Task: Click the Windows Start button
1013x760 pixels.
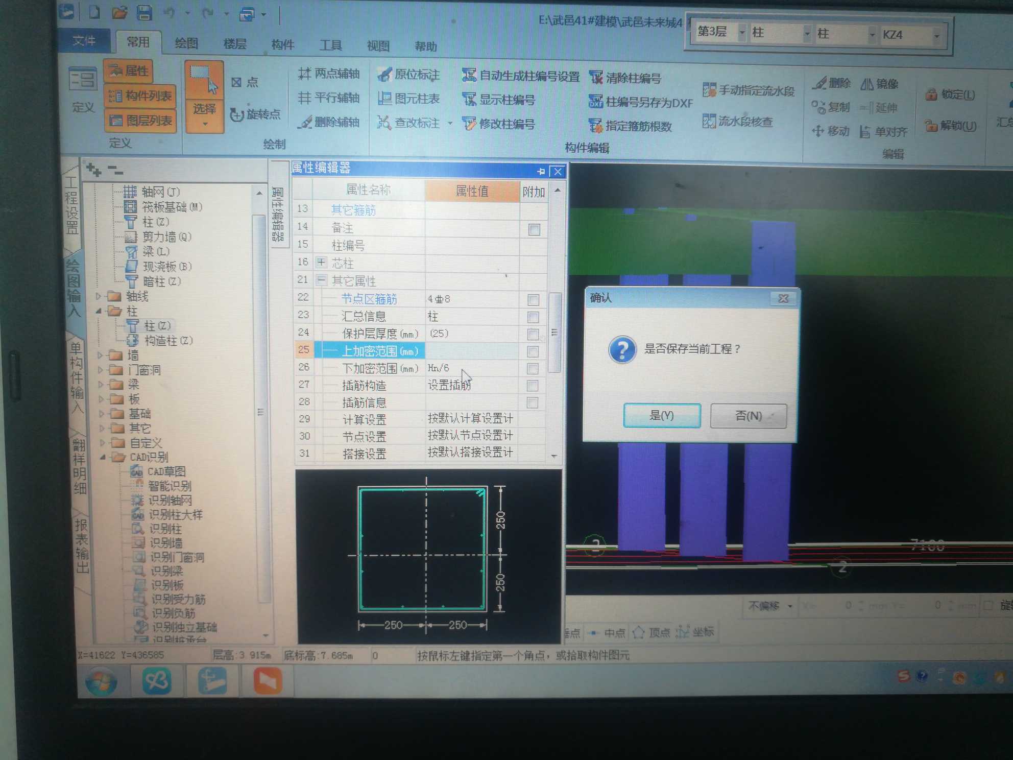Action: (x=101, y=681)
